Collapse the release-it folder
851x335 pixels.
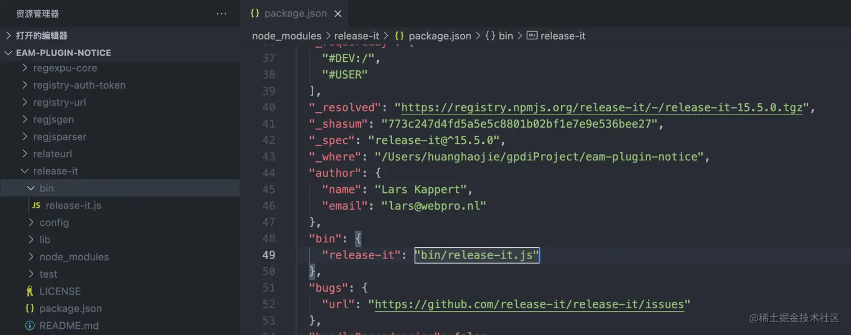(25, 171)
